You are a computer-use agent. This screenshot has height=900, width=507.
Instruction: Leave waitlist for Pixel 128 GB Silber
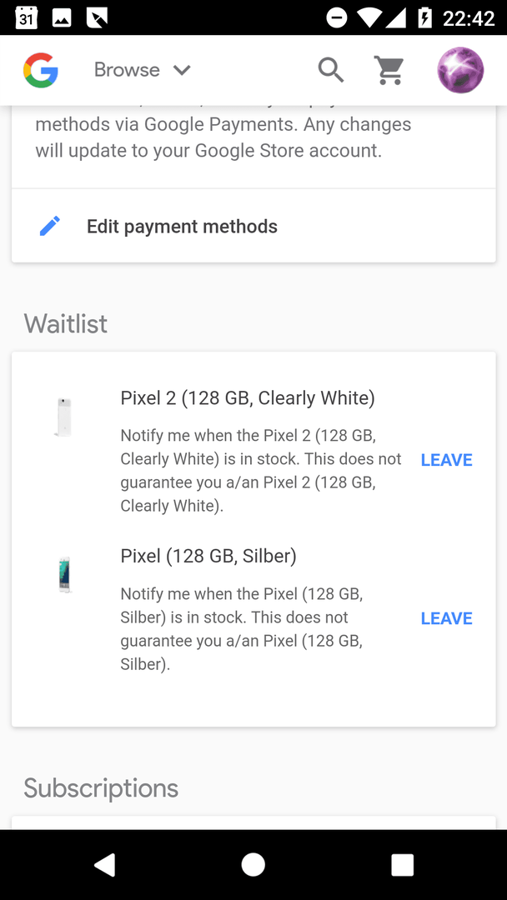(447, 618)
